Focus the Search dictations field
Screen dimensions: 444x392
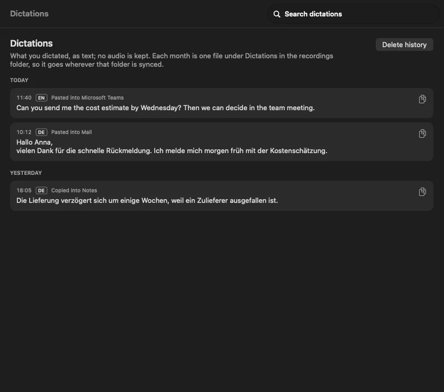(354, 14)
